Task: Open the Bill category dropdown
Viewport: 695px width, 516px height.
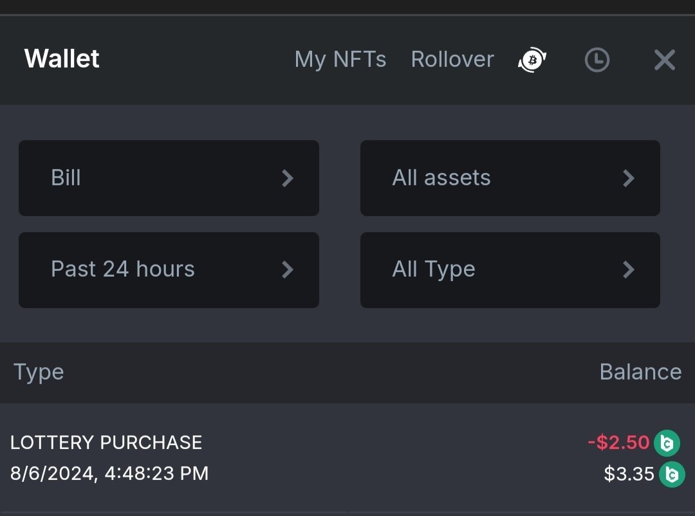Action: (x=169, y=178)
